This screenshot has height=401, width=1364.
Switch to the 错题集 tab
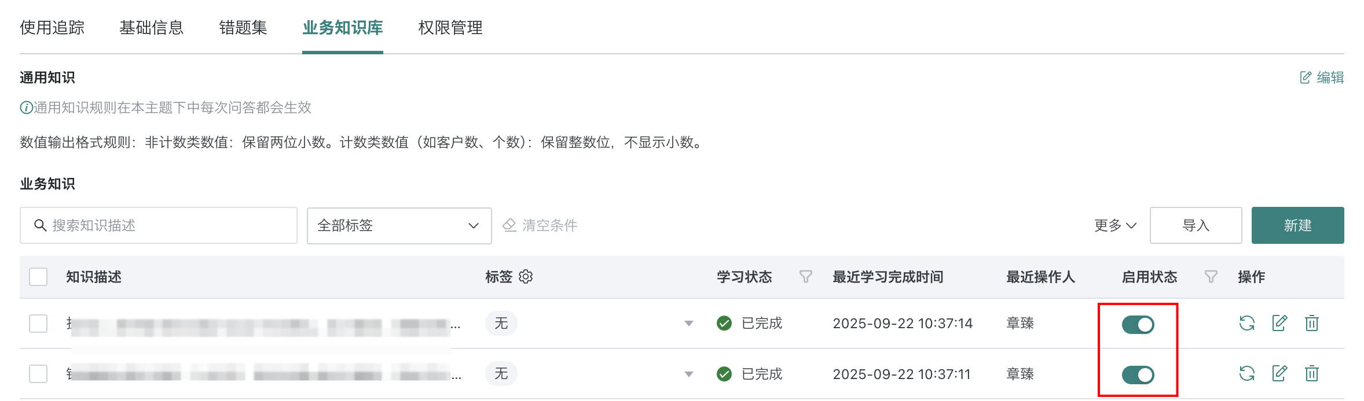coord(243,28)
